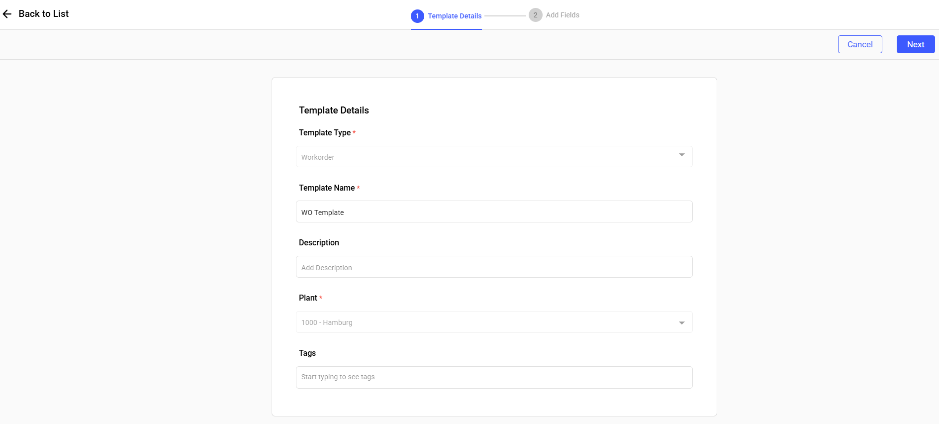Expand the Plant dropdown arrow
This screenshot has width=939, height=424.
pos(681,323)
